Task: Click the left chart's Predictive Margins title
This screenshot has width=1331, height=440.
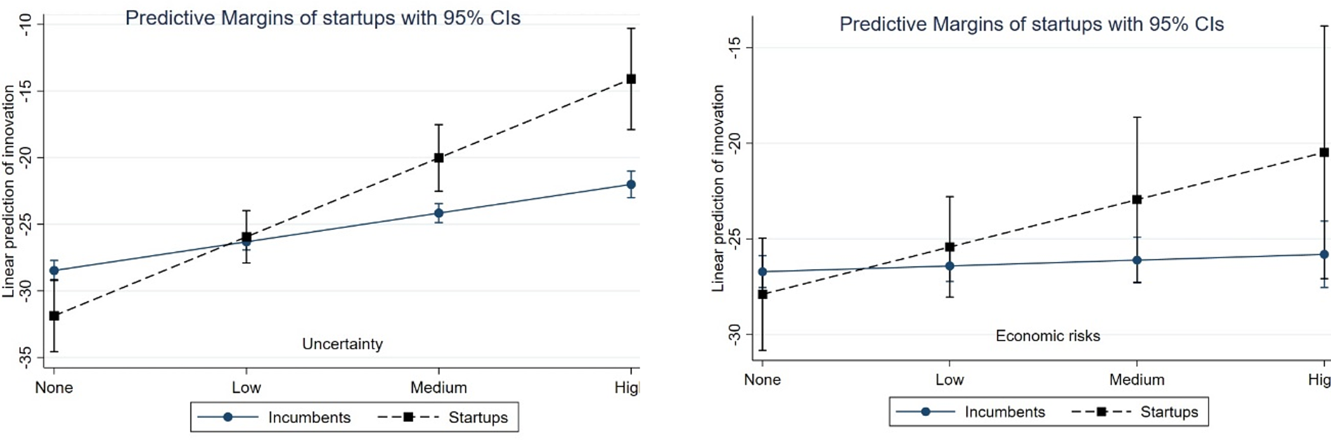Action: (323, 18)
